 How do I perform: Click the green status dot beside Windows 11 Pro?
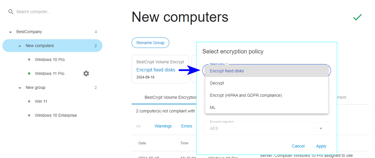point(29,73)
